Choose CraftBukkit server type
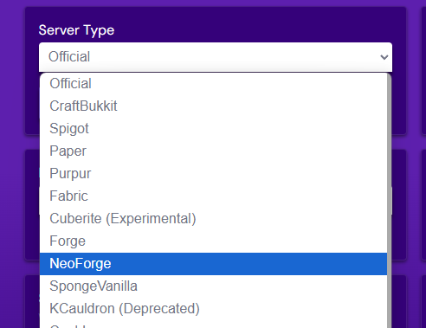 pos(213,106)
